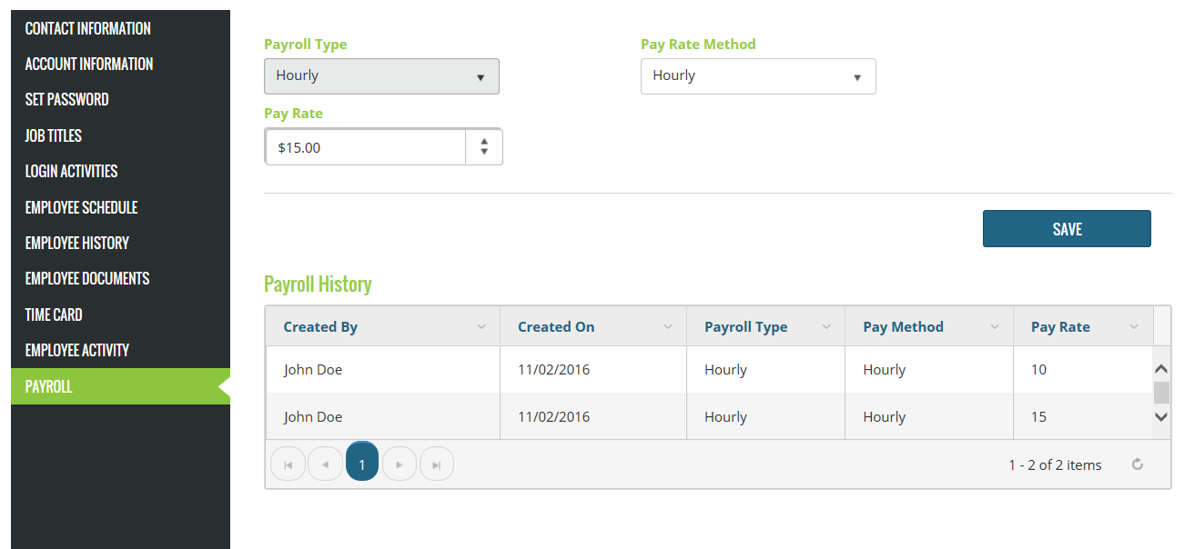
Task: Refresh the Payroll History grid
Action: pos(1137,464)
